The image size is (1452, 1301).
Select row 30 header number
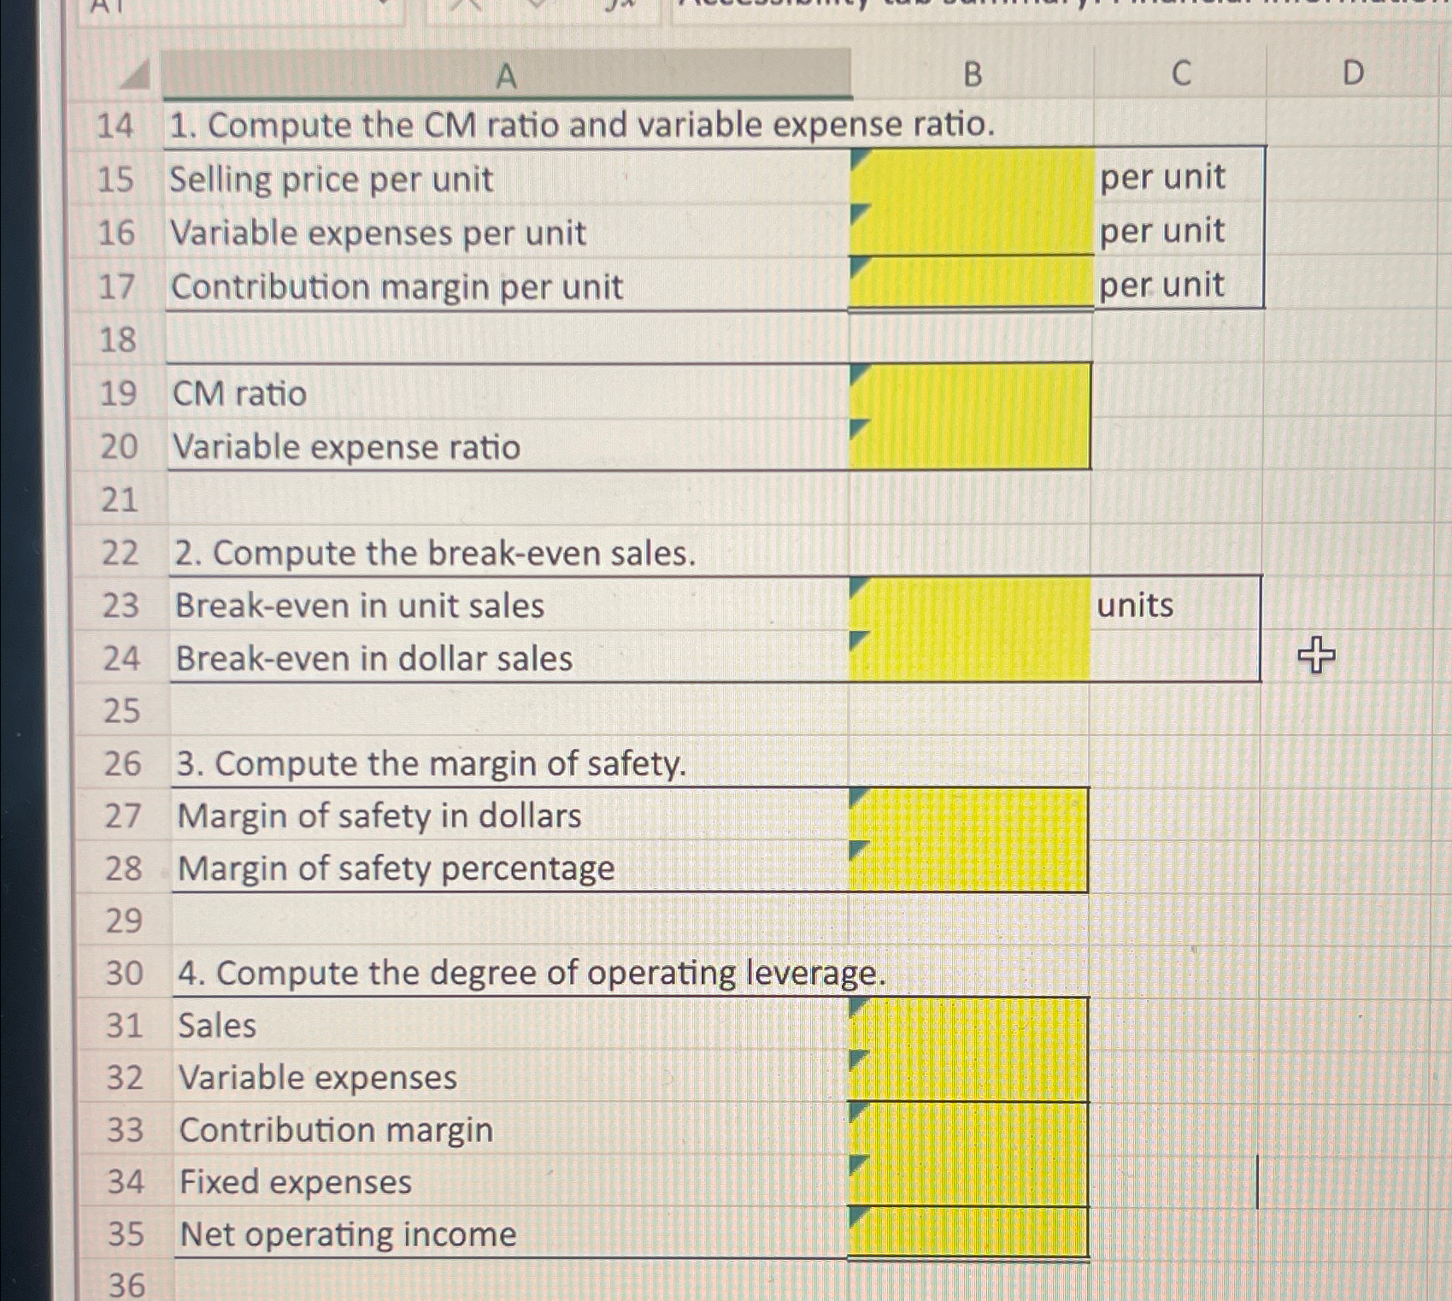pos(124,973)
